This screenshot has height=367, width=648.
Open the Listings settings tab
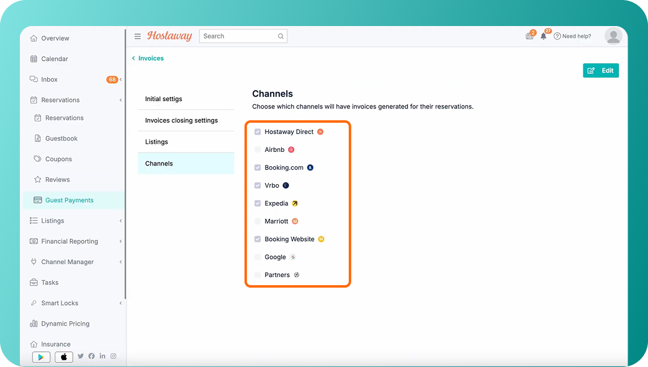click(x=186, y=142)
